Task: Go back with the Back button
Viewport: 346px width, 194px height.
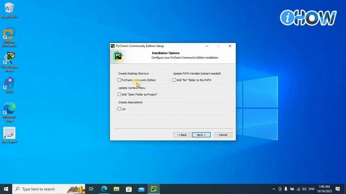Action: coord(182,135)
